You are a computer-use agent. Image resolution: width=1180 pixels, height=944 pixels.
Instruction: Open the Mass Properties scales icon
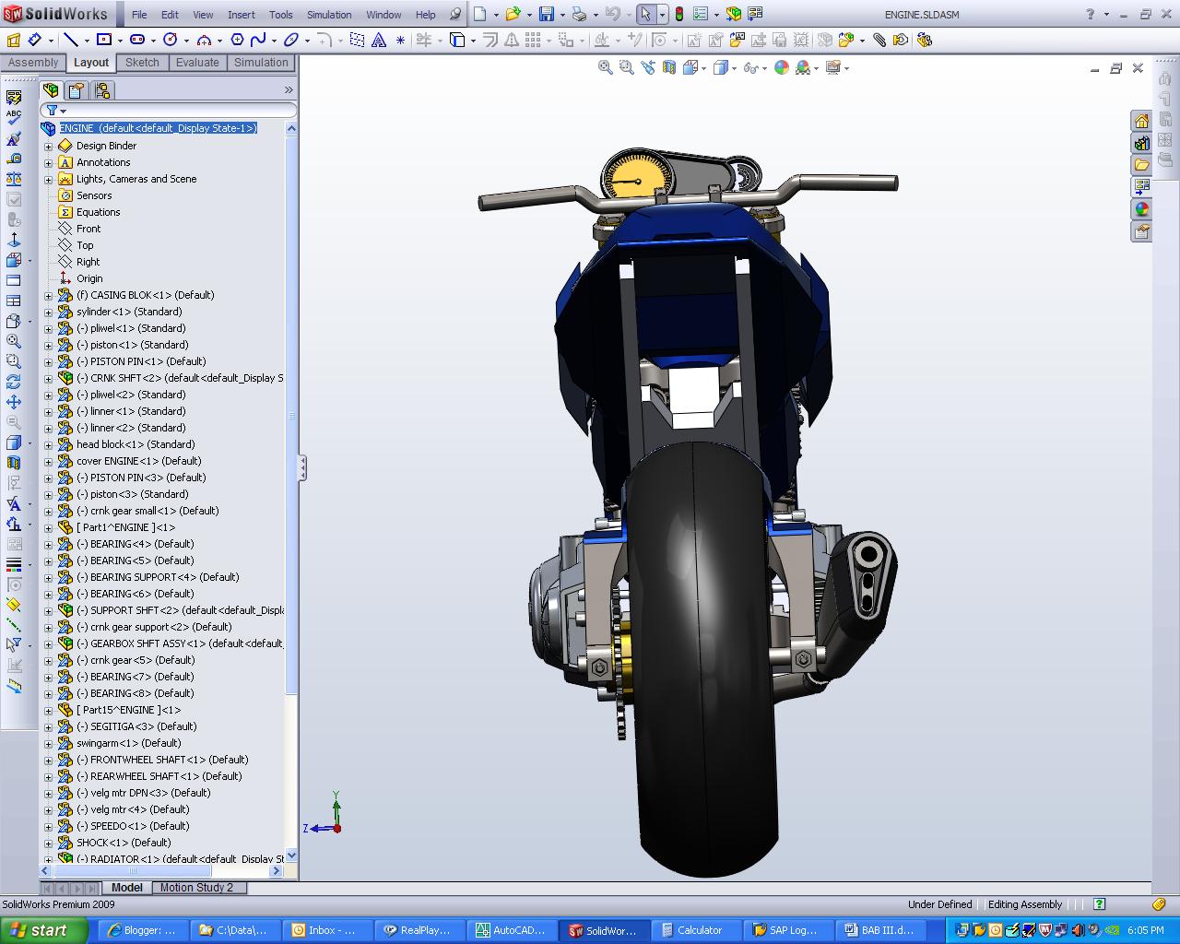pos(14,178)
